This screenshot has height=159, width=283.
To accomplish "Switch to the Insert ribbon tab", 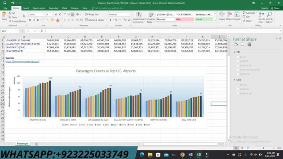I will coord(26,8).
